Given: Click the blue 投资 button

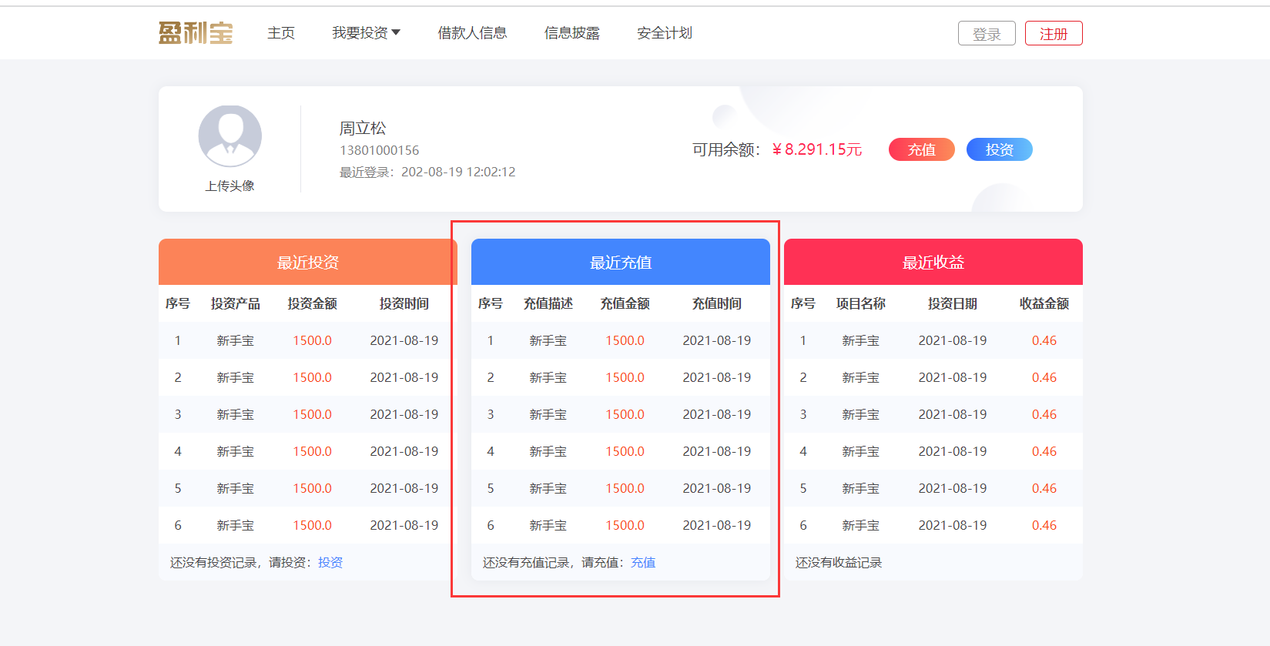Looking at the screenshot, I should tap(1000, 149).
